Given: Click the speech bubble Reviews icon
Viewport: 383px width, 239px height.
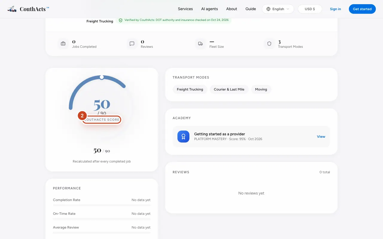Looking at the screenshot, I should click(x=132, y=44).
